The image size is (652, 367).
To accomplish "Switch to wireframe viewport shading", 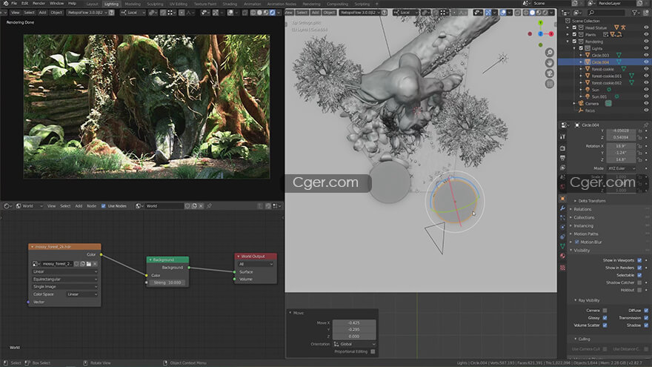I will point(526,13).
